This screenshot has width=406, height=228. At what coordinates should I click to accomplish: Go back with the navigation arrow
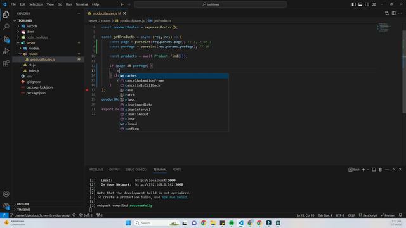coord(122,4)
